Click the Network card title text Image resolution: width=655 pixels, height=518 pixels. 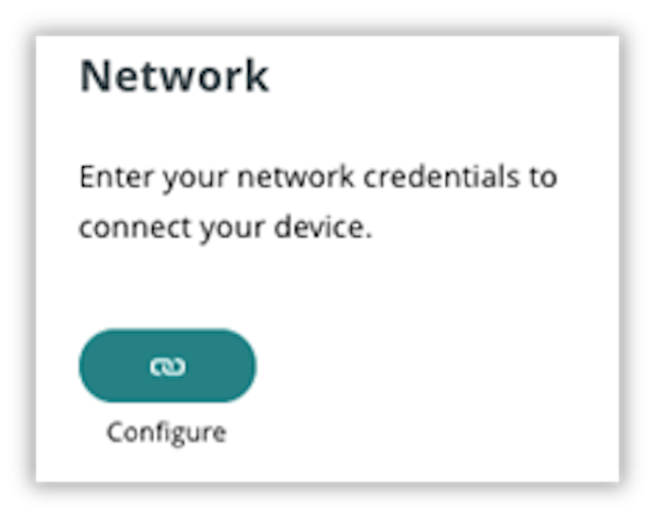[x=174, y=76]
